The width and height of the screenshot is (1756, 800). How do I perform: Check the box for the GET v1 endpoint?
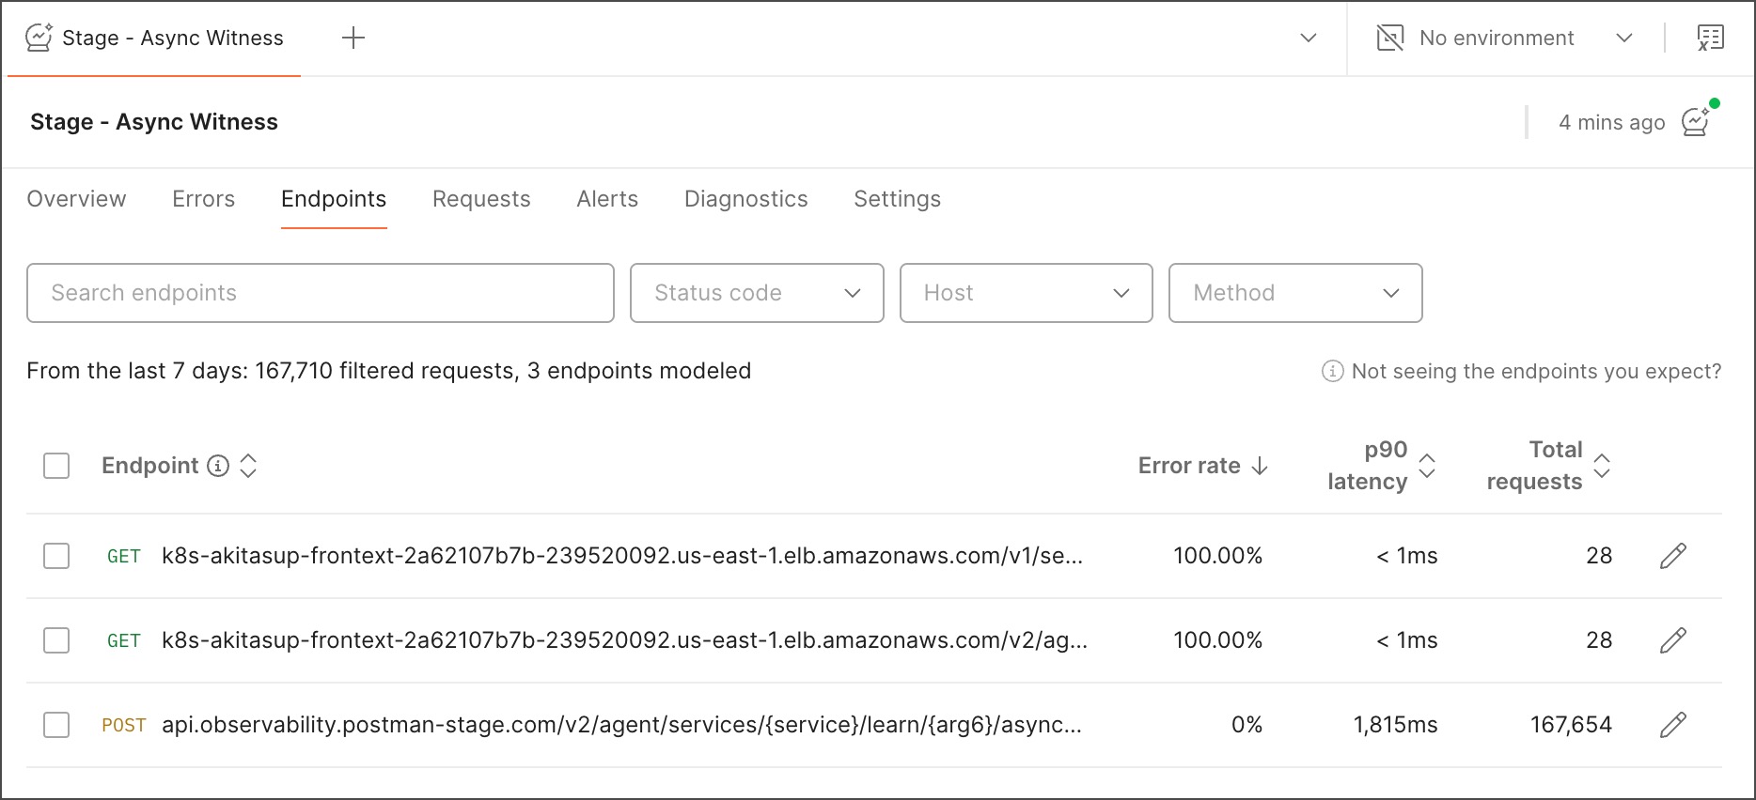[x=56, y=556]
